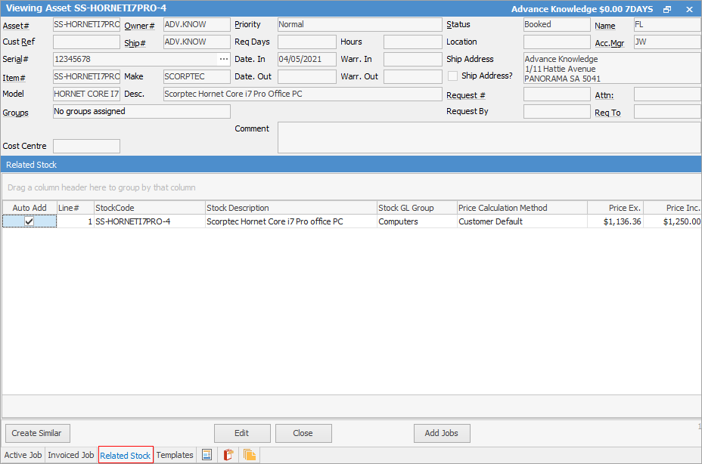Close the window using the title bar X
This screenshot has height=464, width=702.
click(688, 9)
